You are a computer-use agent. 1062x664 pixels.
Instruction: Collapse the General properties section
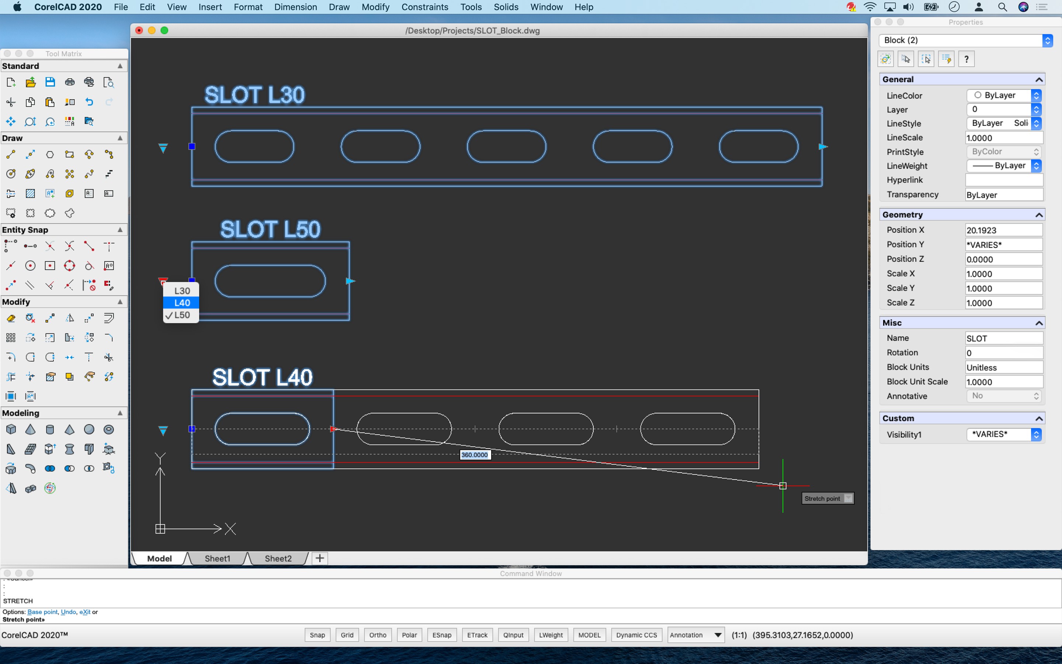[x=1039, y=79]
